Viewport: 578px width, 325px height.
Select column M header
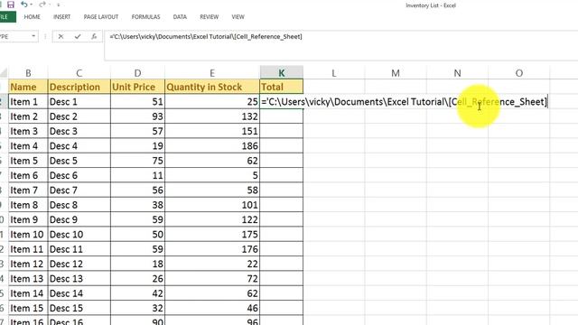(396, 73)
